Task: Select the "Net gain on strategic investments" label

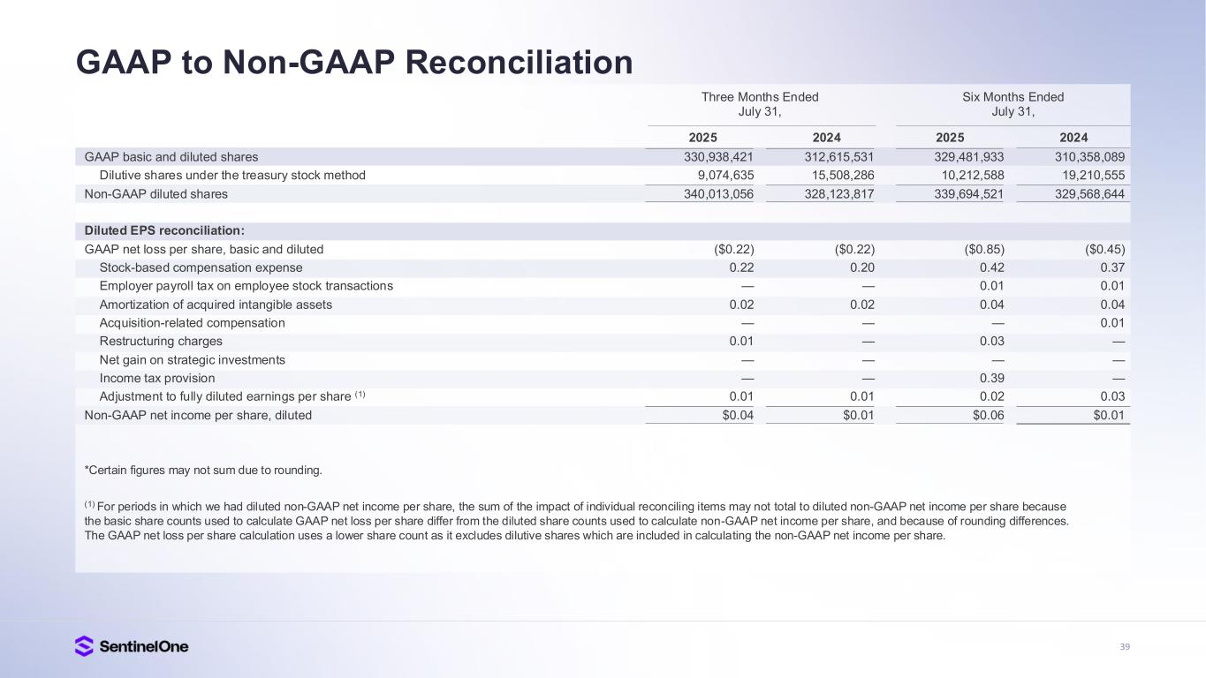Action: (x=192, y=360)
